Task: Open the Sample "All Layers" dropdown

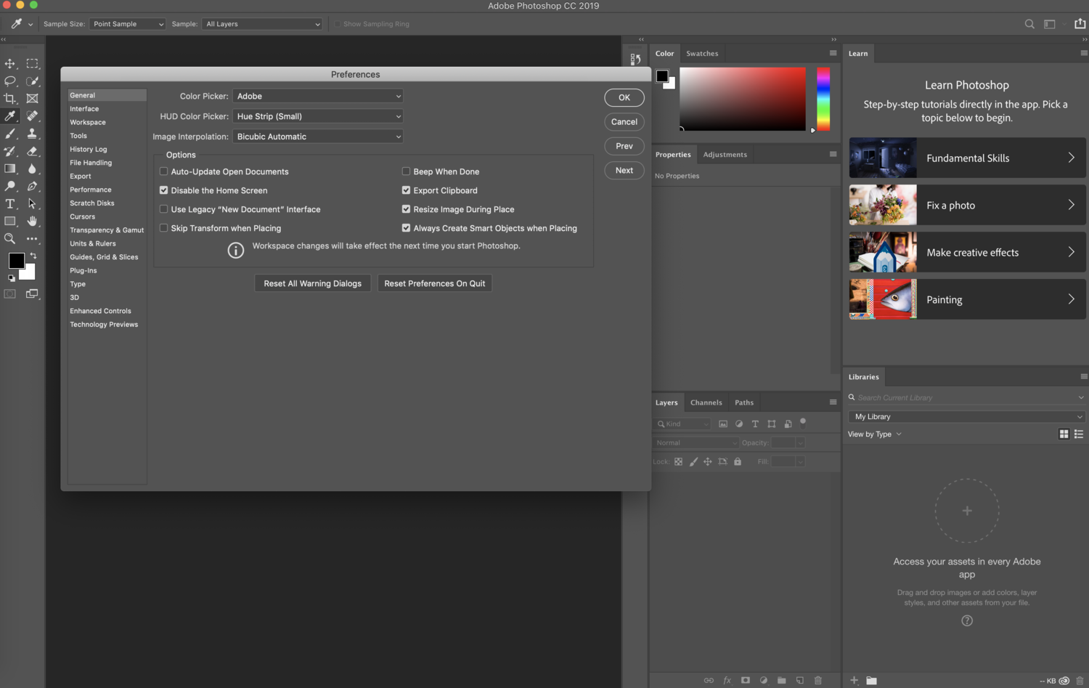Action: tap(262, 24)
